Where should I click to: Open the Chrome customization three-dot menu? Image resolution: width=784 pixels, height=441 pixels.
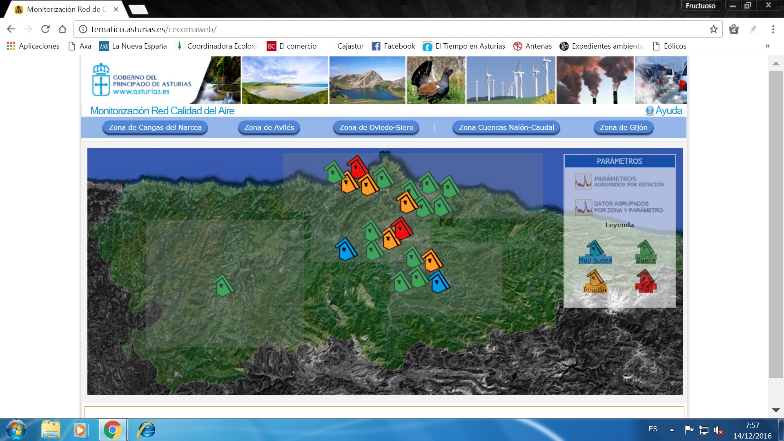pyautogui.click(x=772, y=29)
